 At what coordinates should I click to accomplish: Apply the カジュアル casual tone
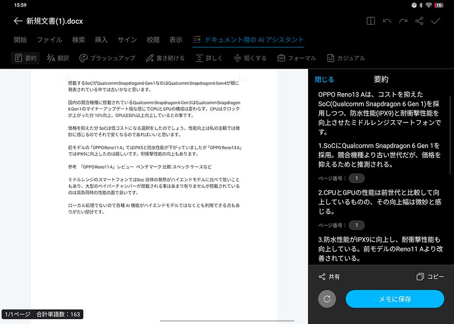(346, 58)
